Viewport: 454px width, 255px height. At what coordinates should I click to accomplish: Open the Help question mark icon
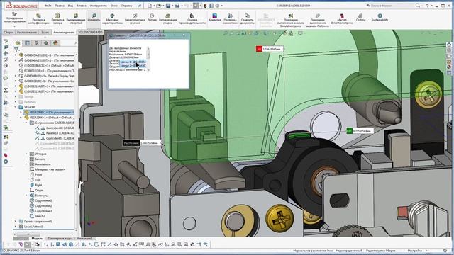[427, 6]
